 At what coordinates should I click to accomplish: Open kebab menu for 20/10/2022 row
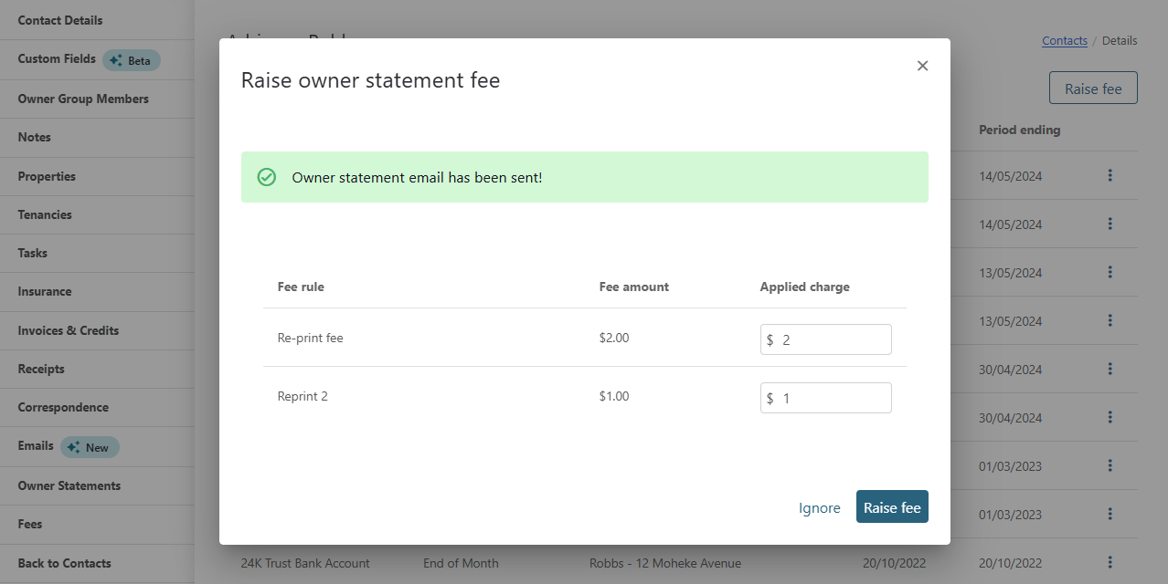[1110, 562]
